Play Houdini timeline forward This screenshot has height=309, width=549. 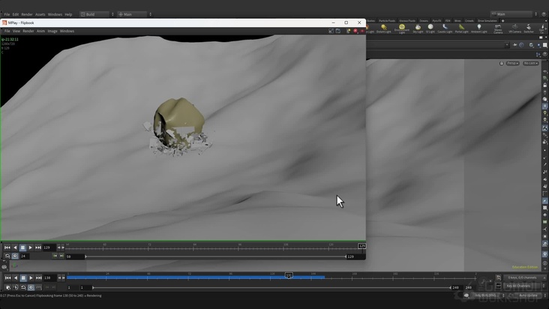pyautogui.click(x=31, y=277)
